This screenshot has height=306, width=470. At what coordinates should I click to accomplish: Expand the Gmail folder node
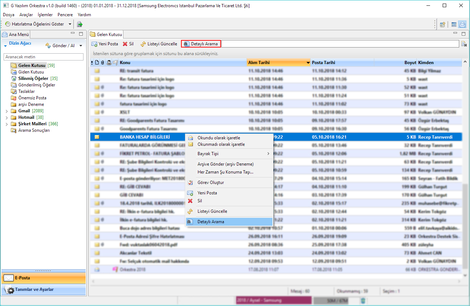click(6, 111)
